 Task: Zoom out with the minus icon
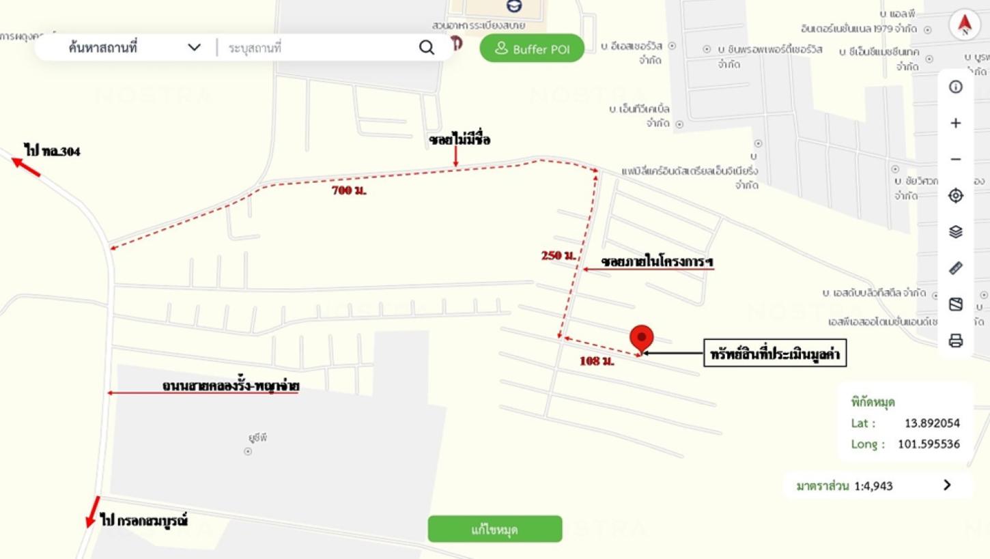(x=956, y=159)
